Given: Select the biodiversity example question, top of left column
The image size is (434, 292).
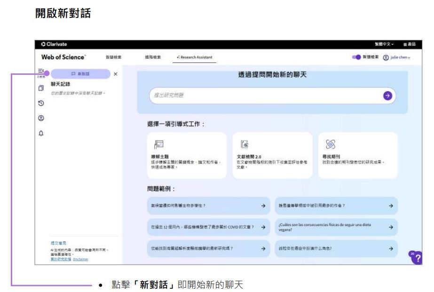Looking at the screenshot, I should click(208, 205).
